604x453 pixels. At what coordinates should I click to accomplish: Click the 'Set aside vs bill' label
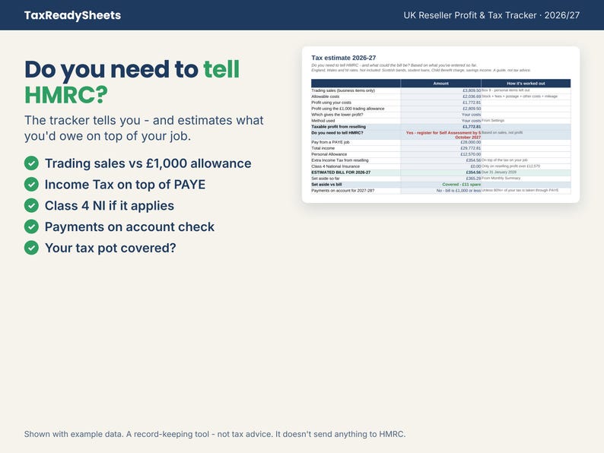tap(326, 185)
